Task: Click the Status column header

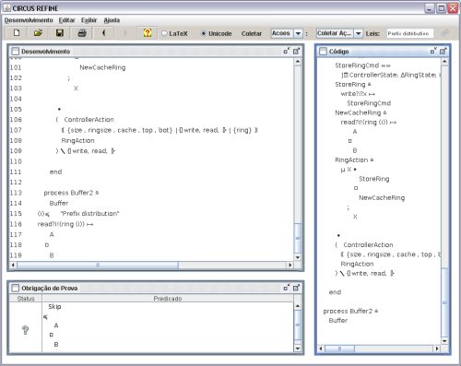Action: pyautogui.click(x=26, y=299)
